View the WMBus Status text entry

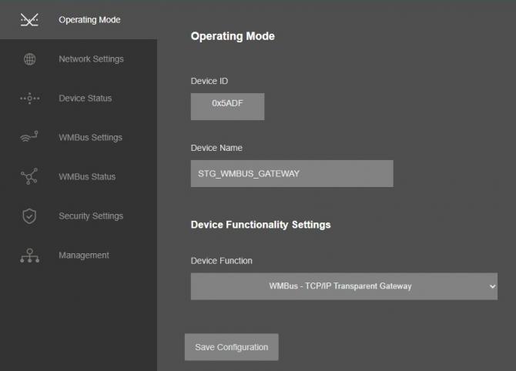[87, 177]
